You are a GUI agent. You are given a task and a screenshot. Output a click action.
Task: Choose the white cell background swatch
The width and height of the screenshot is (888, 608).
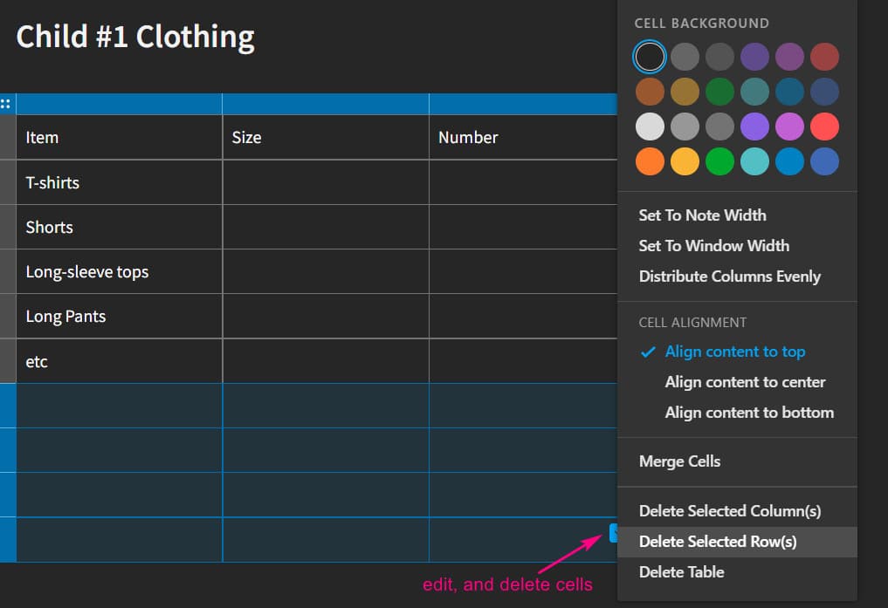tap(650, 126)
